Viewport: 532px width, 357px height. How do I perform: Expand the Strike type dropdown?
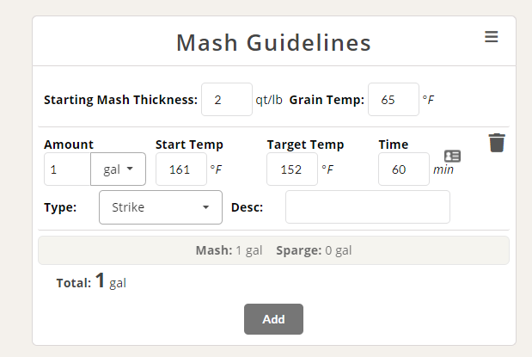(x=161, y=207)
